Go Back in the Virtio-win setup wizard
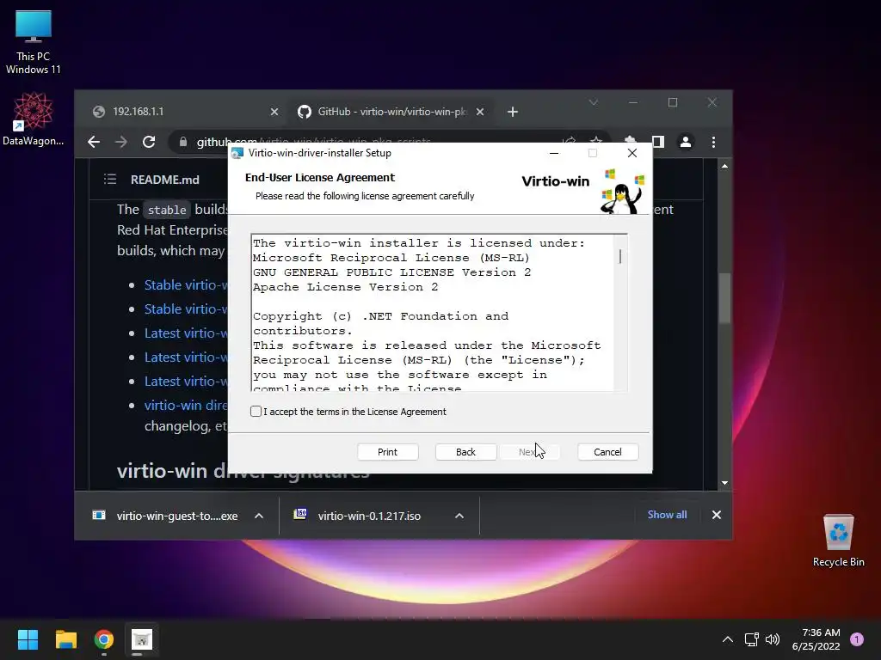 tap(465, 452)
